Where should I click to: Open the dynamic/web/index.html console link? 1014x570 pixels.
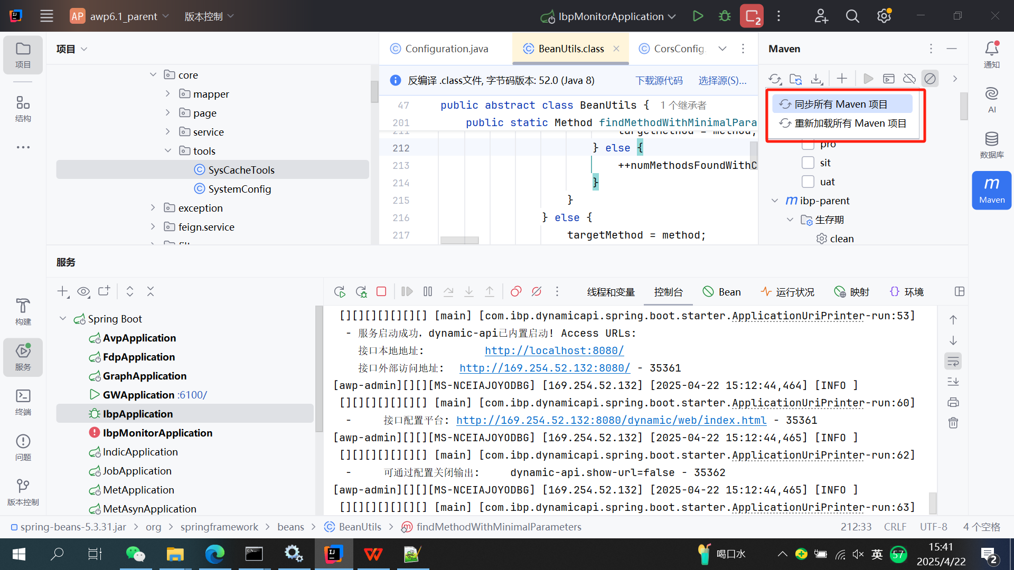pos(611,420)
